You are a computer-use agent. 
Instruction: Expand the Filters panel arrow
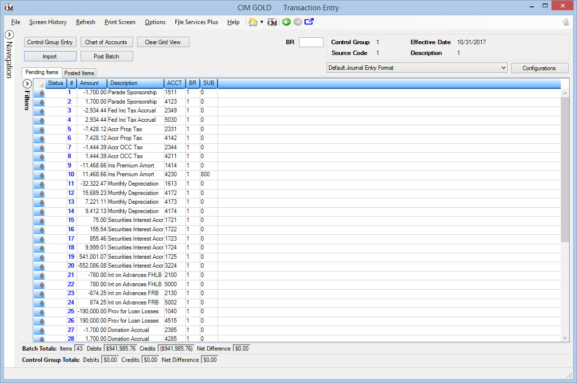click(x=27, y=83)
